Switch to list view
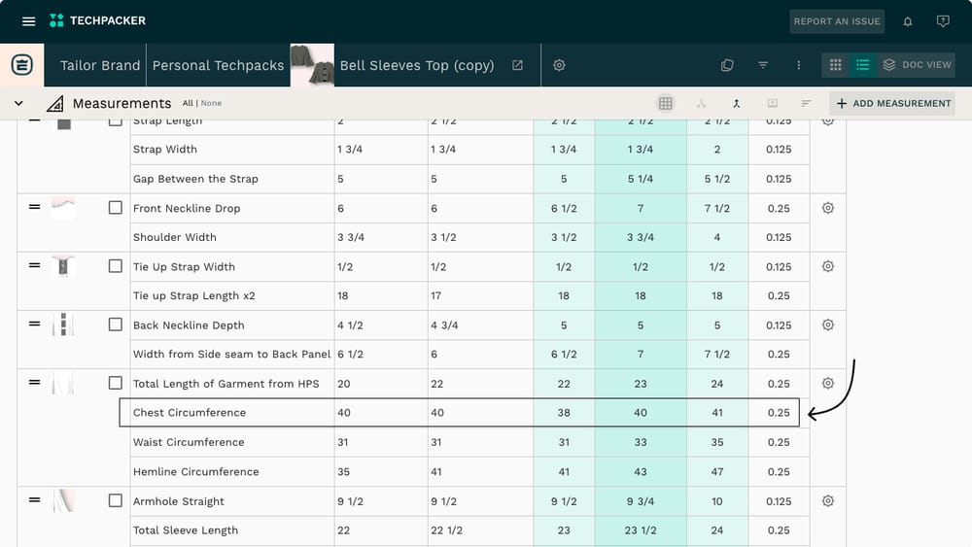The height and width of the screenshot is (547, 972). (862, 65)
